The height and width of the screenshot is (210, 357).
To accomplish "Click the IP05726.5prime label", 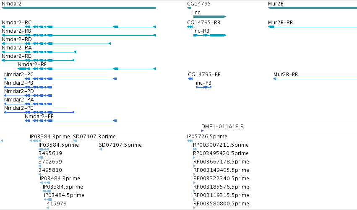I will pos(207,137).
